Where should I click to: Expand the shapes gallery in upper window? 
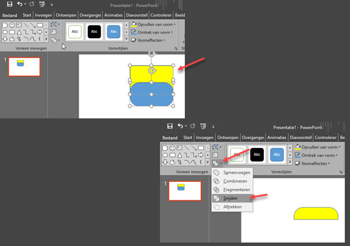click(46, 39)
